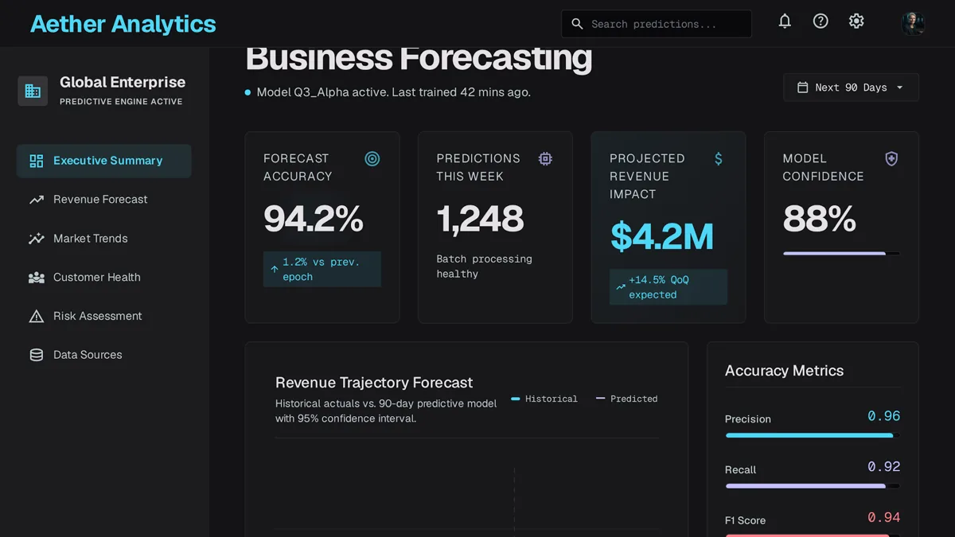Screen dimensions: 955x537
Task: Expand date range using the caret arrow
Action: [x=900, y=88]
